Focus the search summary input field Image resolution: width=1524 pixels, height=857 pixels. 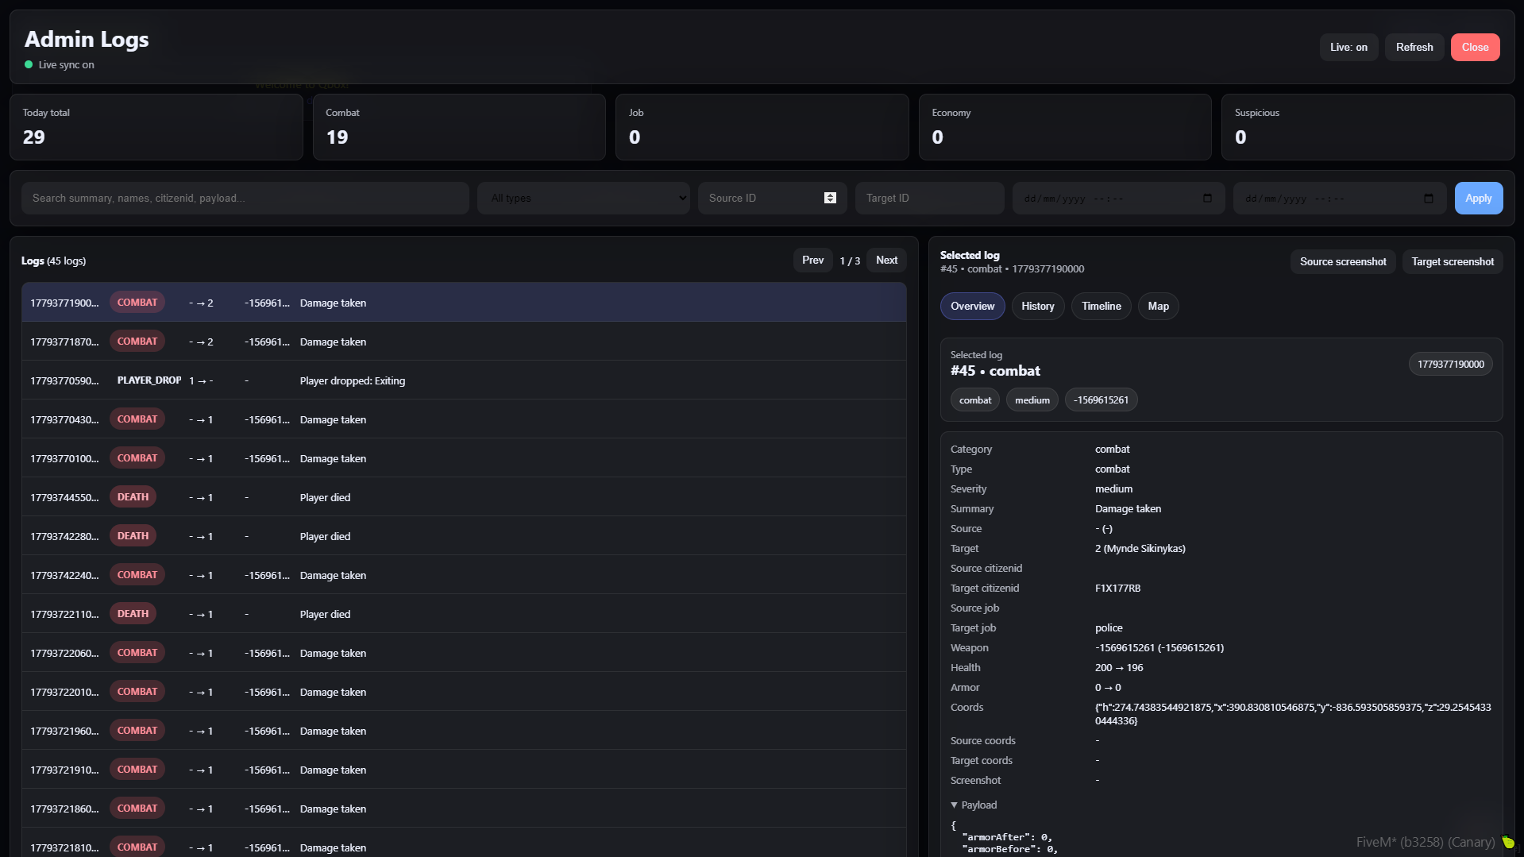[245, 198]
